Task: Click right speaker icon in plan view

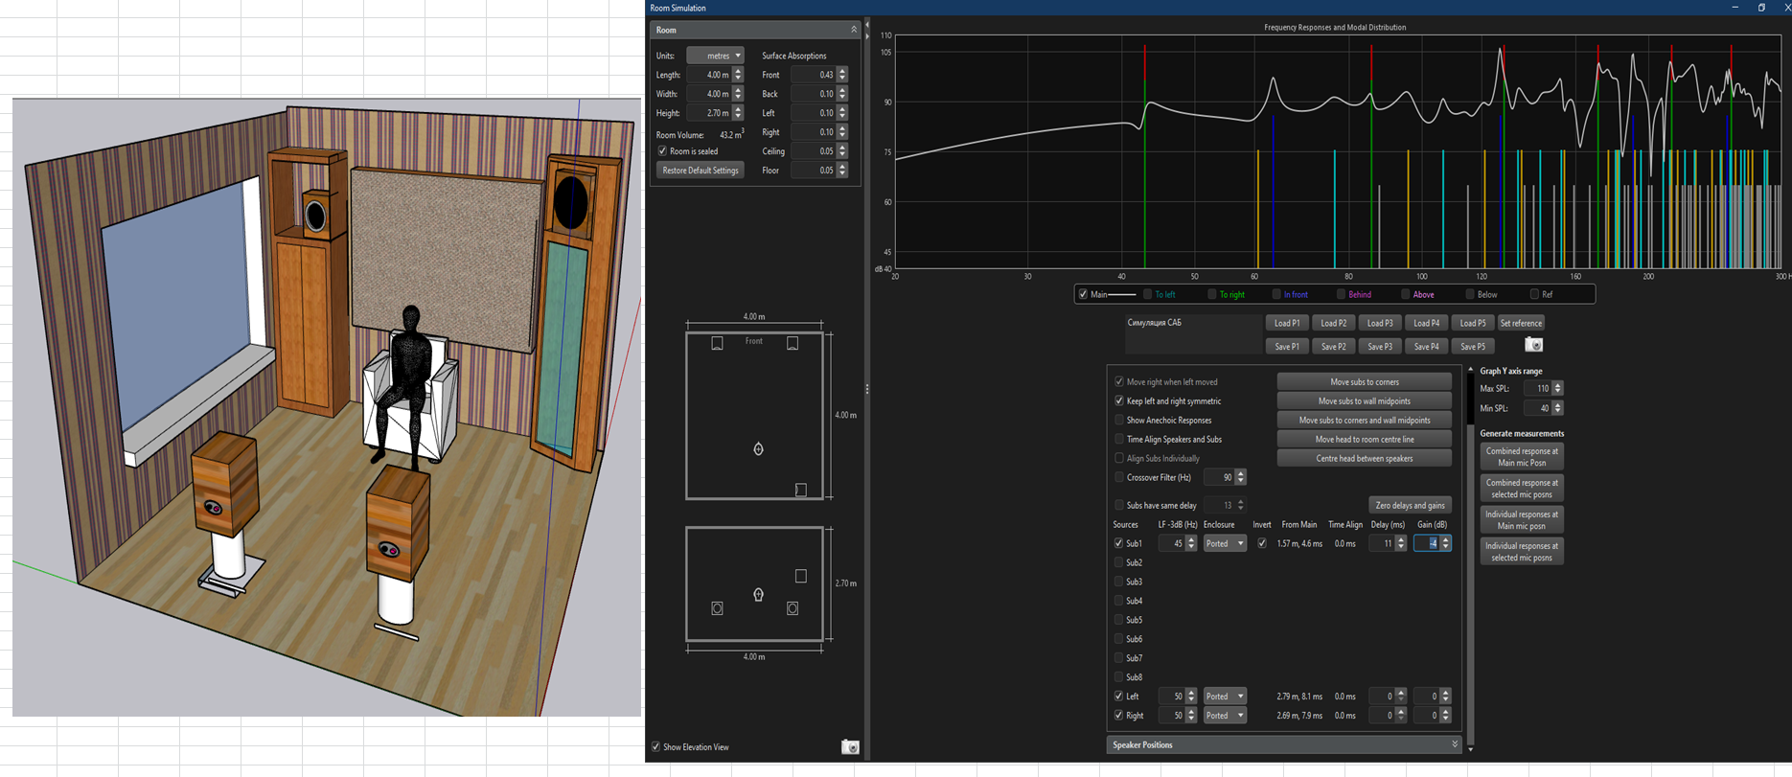Action: [x=793, y=343]
